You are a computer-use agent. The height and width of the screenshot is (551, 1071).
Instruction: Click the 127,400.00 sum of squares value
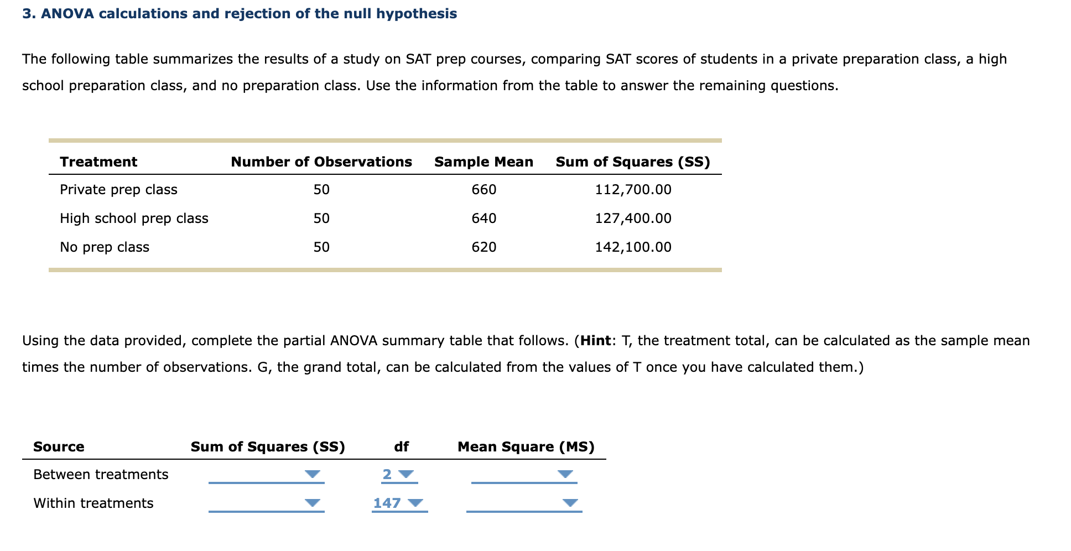point(633,219)
